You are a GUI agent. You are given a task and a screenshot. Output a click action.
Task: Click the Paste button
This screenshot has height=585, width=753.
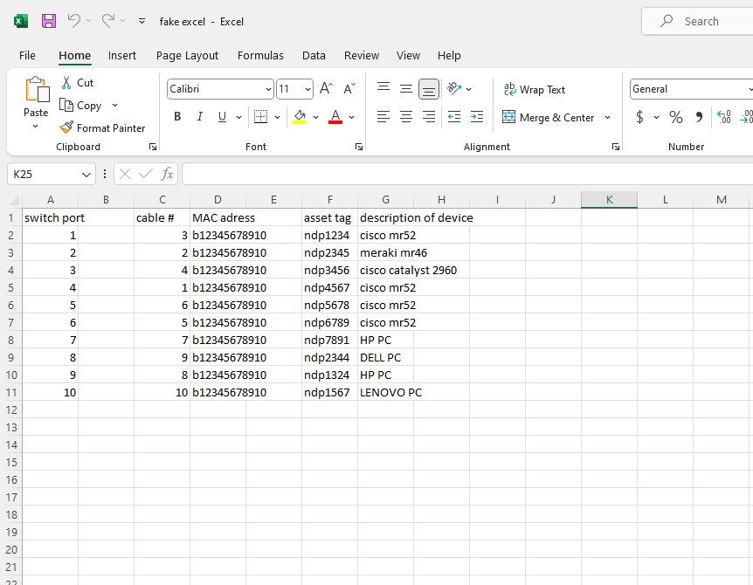[36, 98]
